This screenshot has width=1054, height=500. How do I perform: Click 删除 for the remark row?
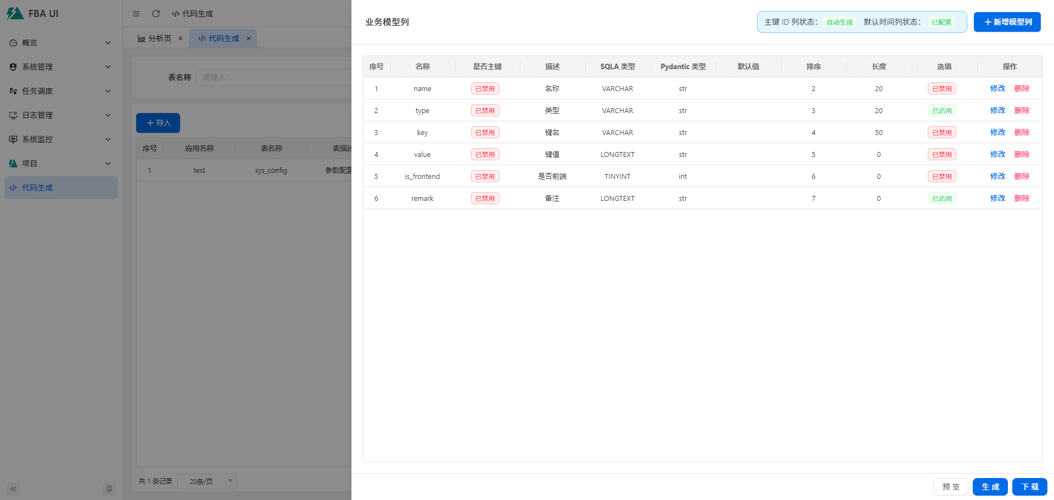coord(1022,198)
